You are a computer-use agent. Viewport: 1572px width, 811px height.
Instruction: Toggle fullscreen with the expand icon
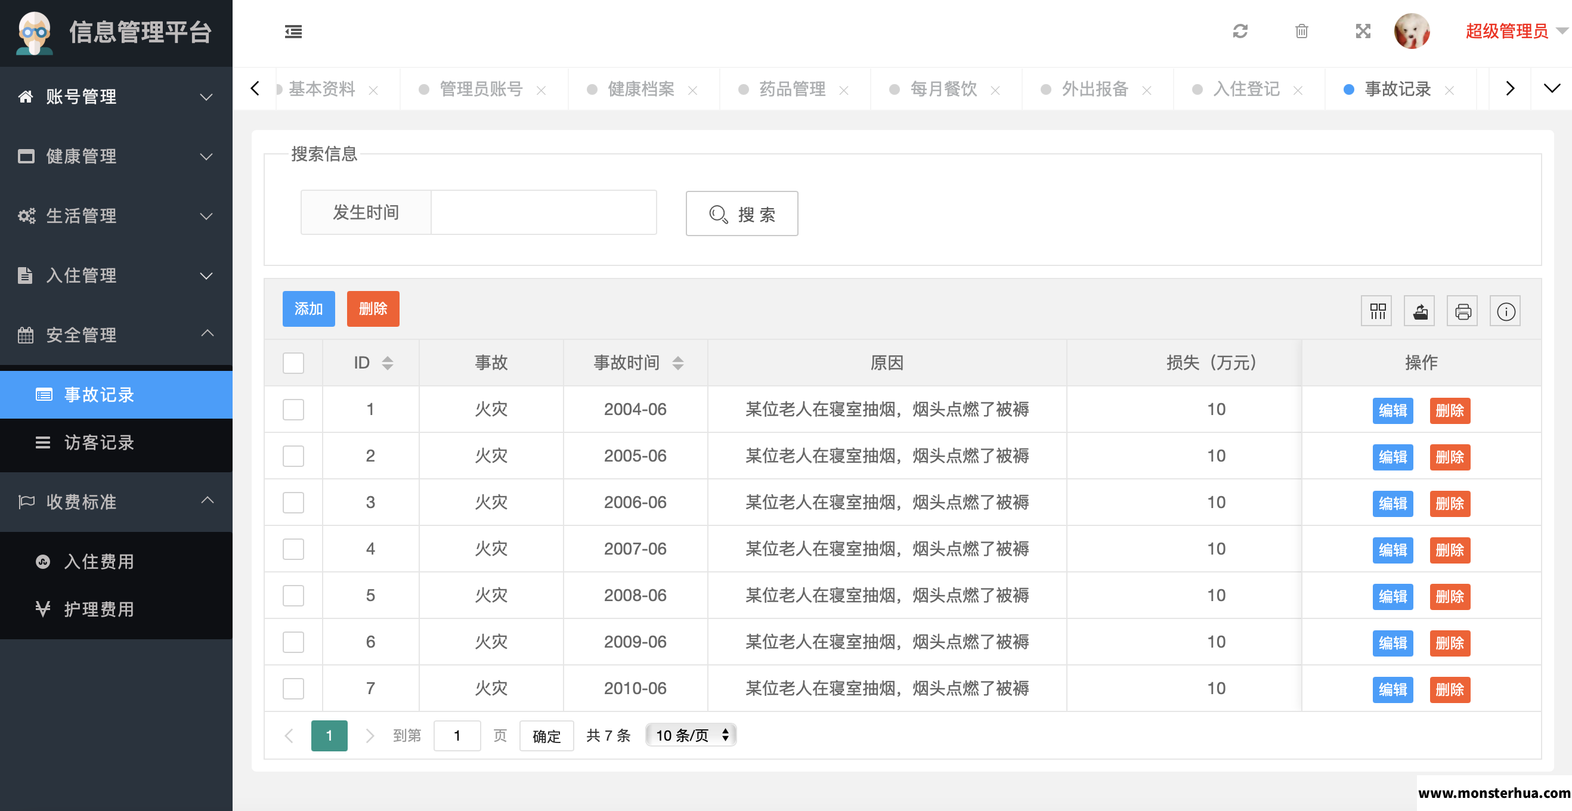click(1363, 31)
